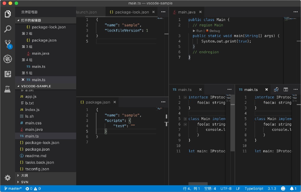Screen dimensions: 301x192
Task: Click TypeScript version 3.1.3
Action: click(x=272, y=189)
